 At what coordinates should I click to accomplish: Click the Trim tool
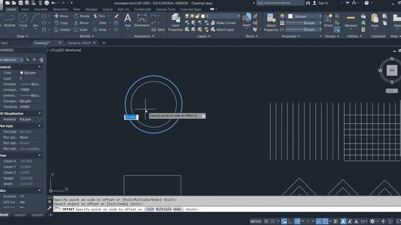coord(100,16)
